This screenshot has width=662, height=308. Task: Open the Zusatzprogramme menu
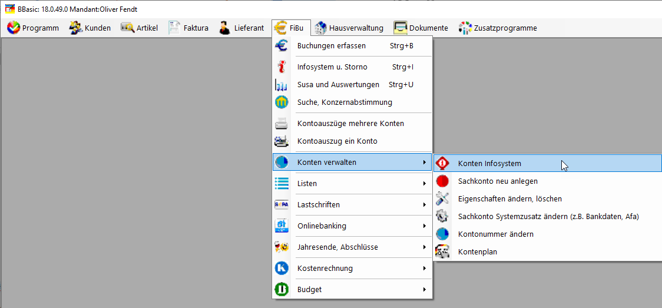(x=498, y=28)
